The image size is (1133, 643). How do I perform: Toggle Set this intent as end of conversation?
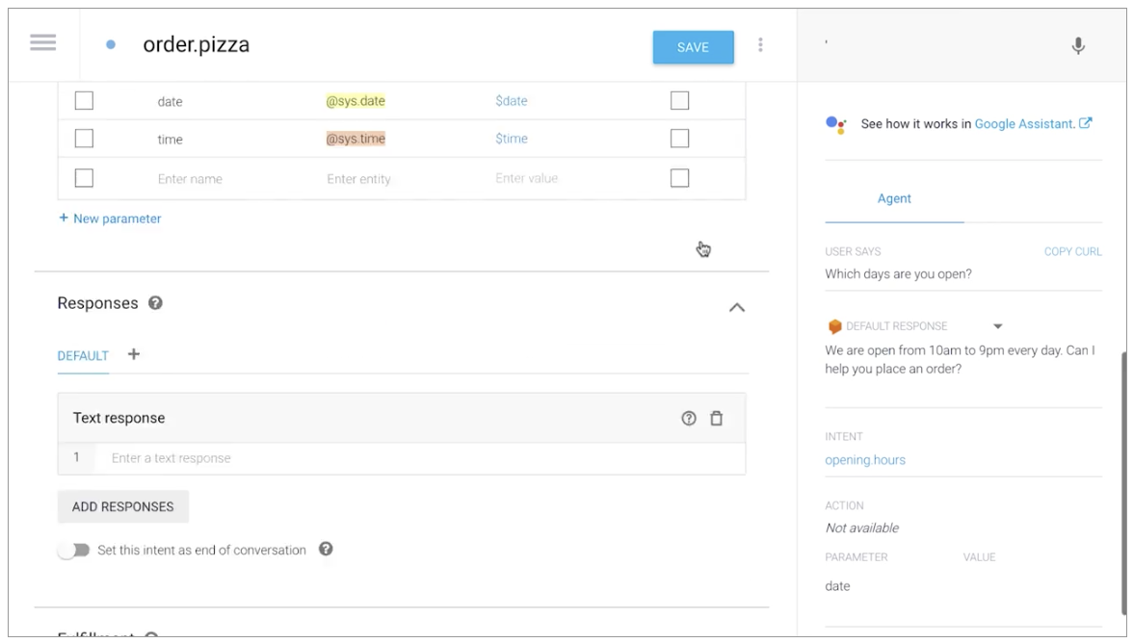[x=73, y=551]
